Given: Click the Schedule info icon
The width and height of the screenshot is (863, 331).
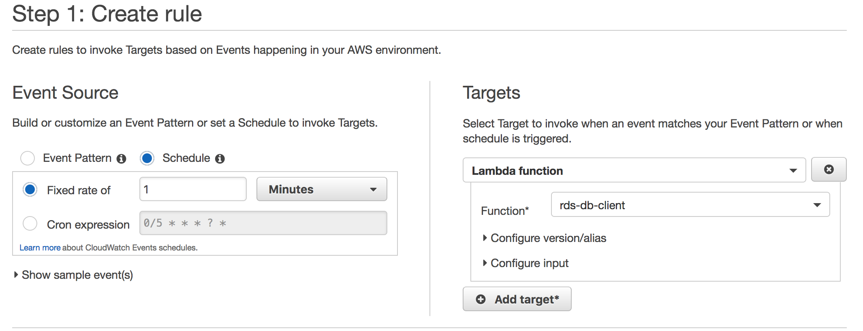Looking at the screenshot, I should click(220, 159).
